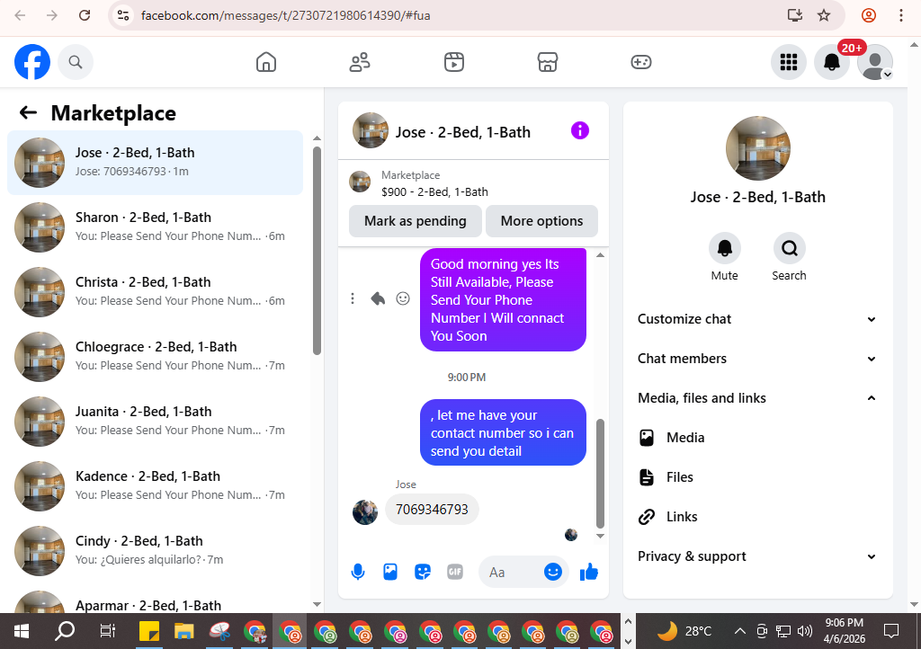921x649 pixels.
Task: Open the system tray volume icon
Action: pyautogui.click(x=805, y=631)
